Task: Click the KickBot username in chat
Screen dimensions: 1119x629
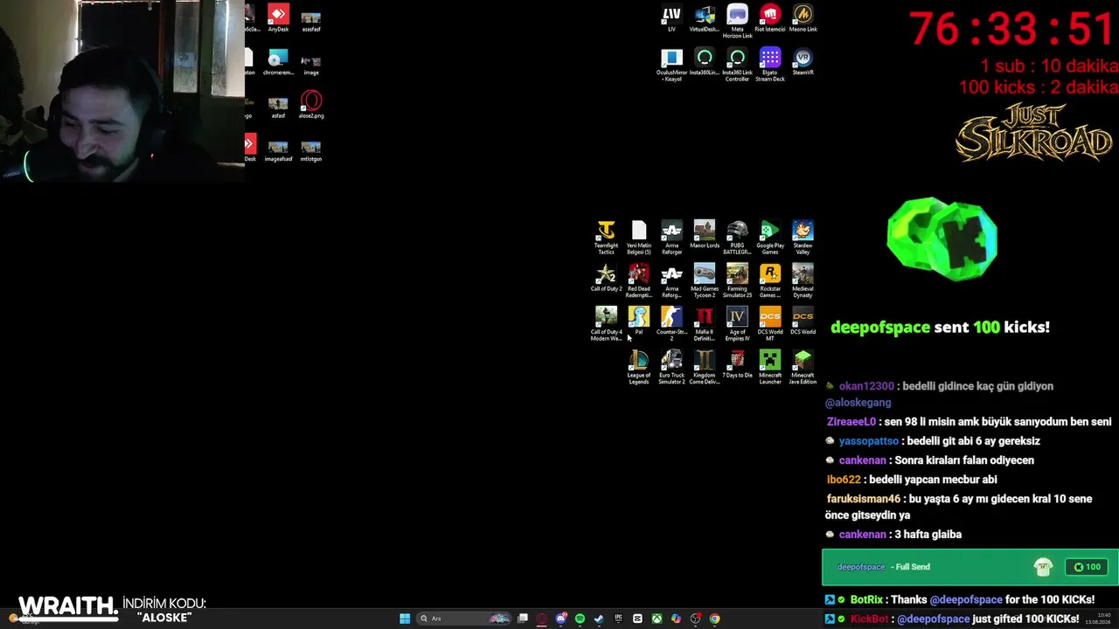Action: (869, 619)
